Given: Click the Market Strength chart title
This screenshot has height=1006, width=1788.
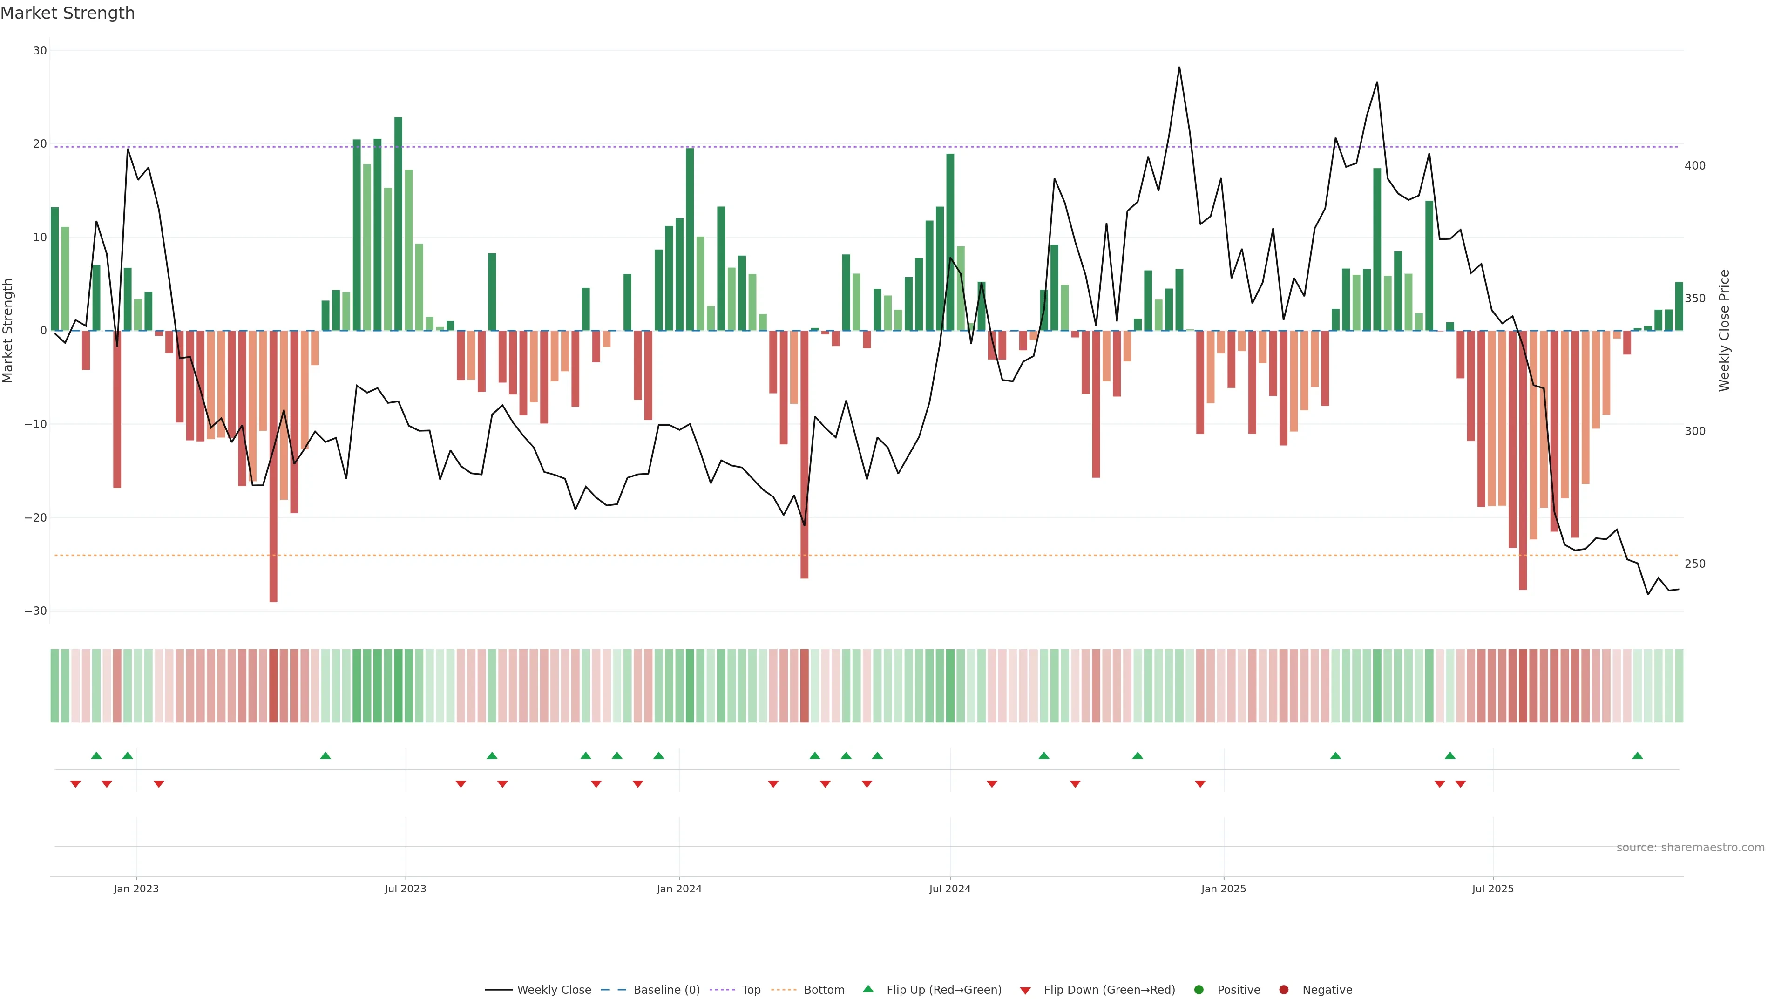Looking at the screenshot, I should point(68,13).
